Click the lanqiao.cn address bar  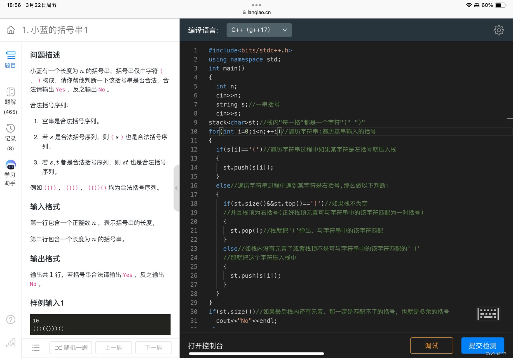[257, 12]
